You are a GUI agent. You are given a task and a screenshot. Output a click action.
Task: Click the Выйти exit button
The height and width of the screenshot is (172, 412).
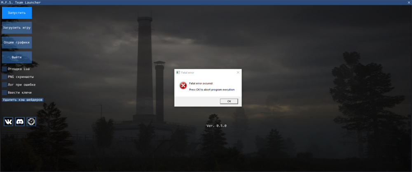point(17,57)
